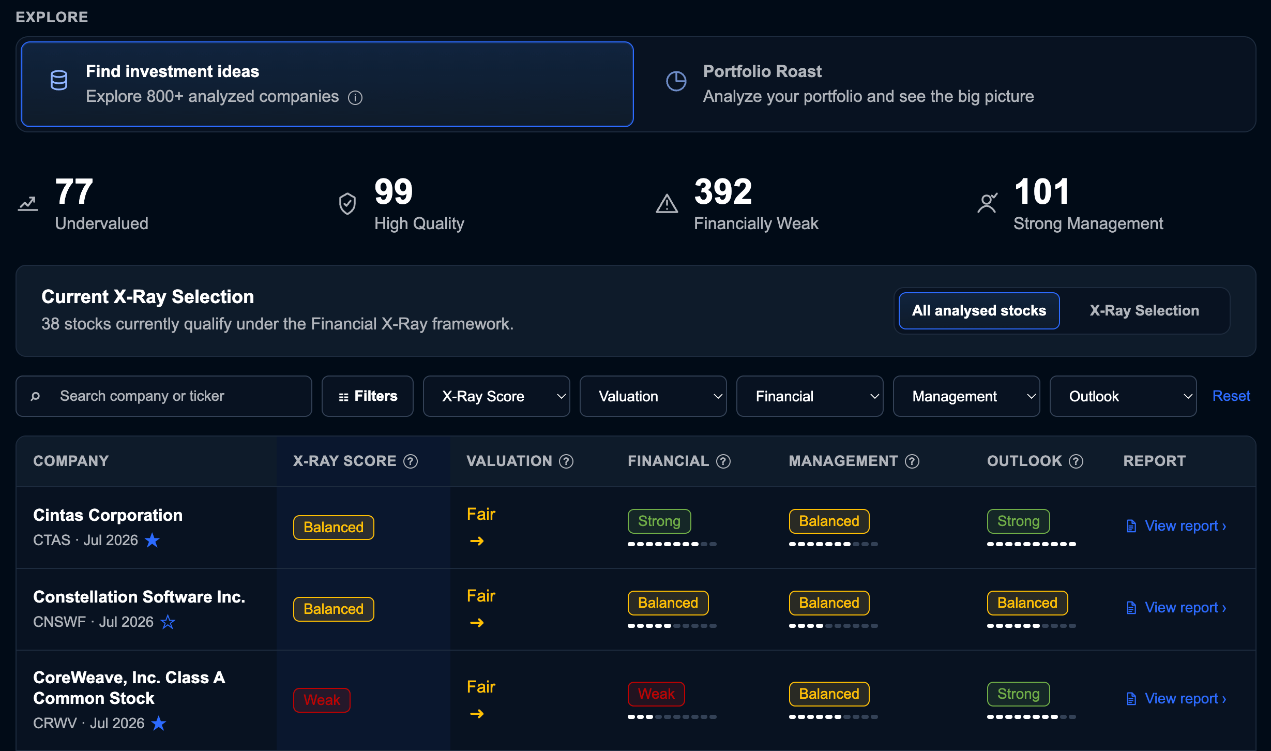Click info icon beside analyzed companies
This screenshot has width=1271, height=751.
(355, 97)
